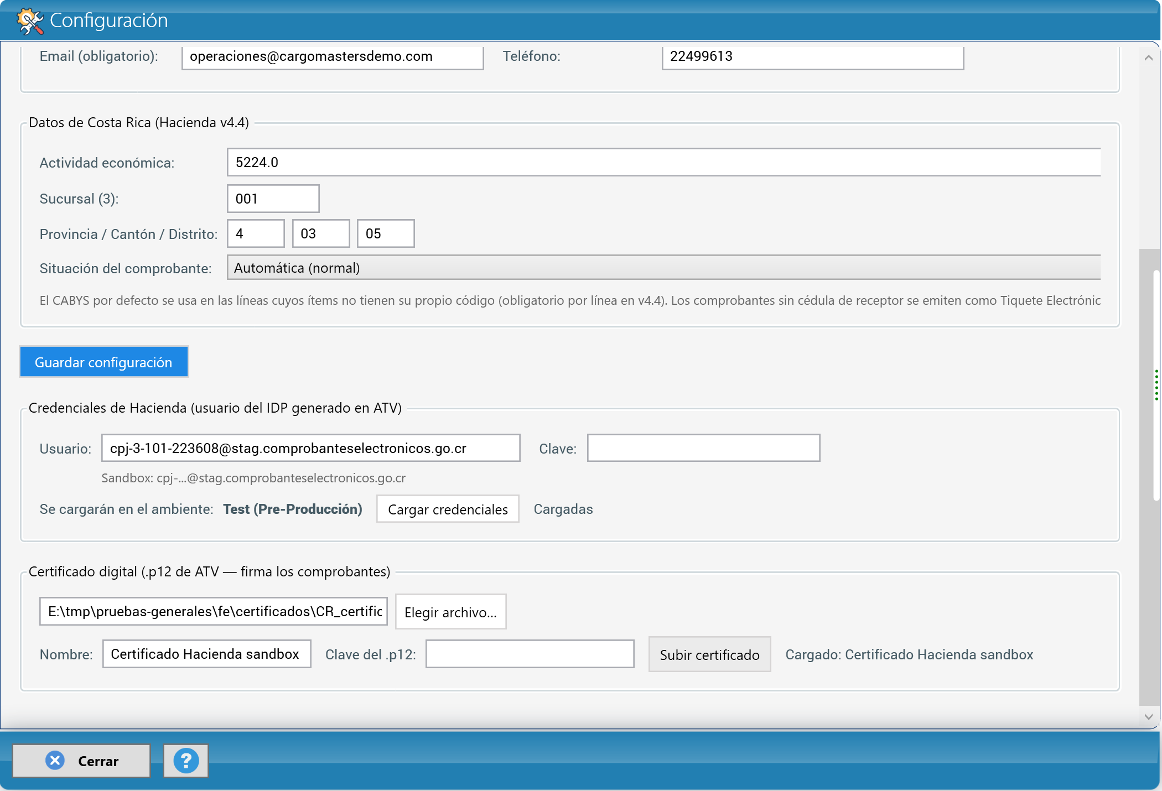Click the Usuario field with cpj address

[310, 448]
